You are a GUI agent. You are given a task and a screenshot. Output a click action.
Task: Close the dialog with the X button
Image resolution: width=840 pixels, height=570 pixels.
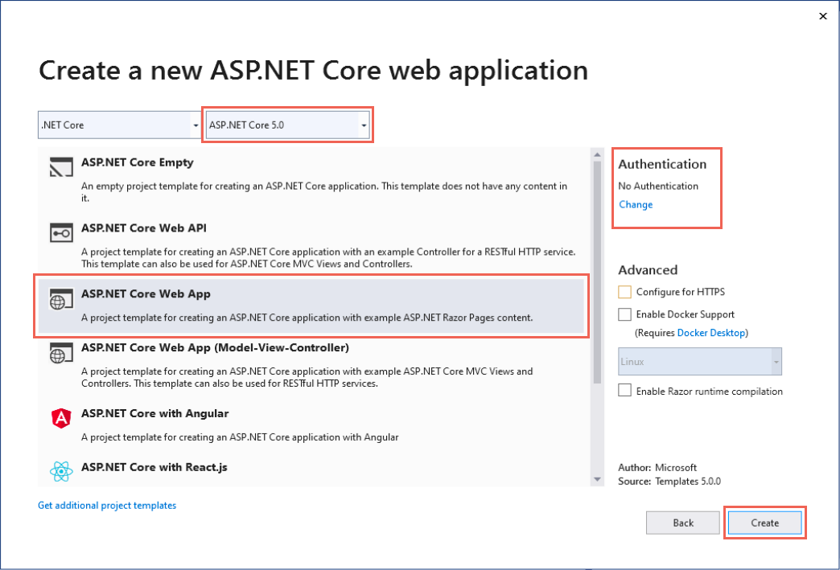tap(823, 16)
